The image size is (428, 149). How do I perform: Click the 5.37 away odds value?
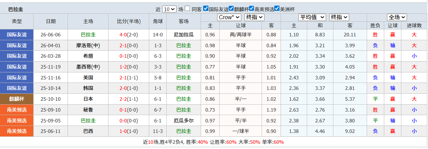pyautogui.click(x=350, y=99)
